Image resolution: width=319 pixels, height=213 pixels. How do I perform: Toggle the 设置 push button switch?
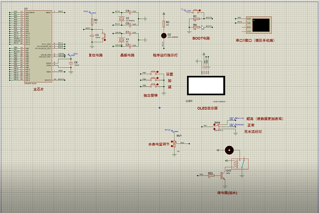(157, 72)
